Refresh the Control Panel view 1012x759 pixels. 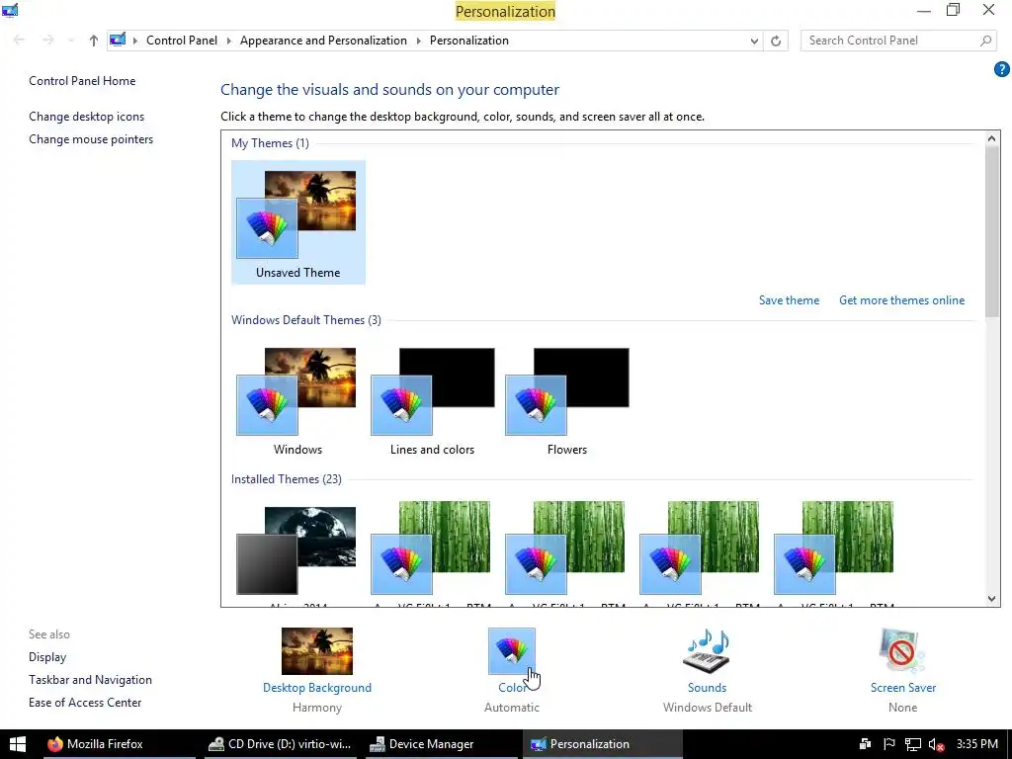(776, 41)
